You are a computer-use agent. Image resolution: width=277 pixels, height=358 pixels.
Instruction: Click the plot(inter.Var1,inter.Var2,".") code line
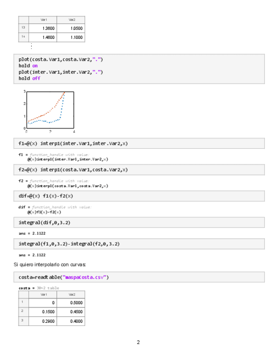[60, 72]
